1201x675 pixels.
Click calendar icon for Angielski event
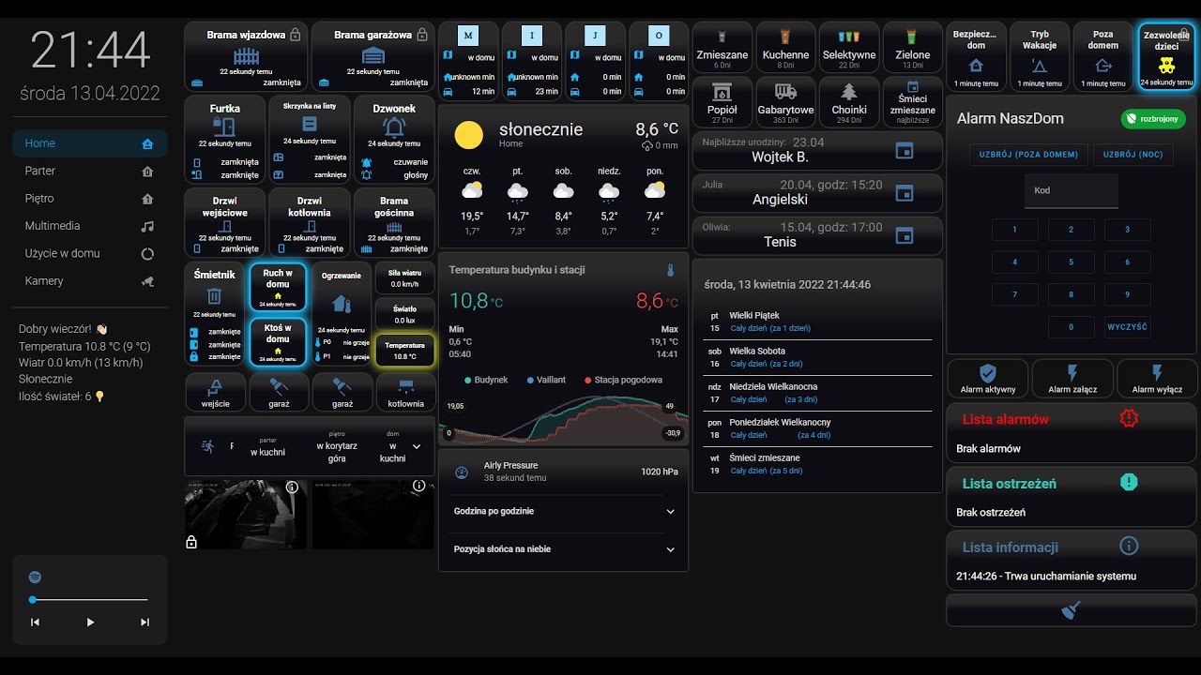tap(905, 192)
